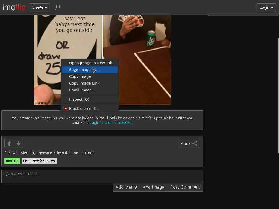
Task: Focus the Type a comment field
Action: (x=102, y=176)
